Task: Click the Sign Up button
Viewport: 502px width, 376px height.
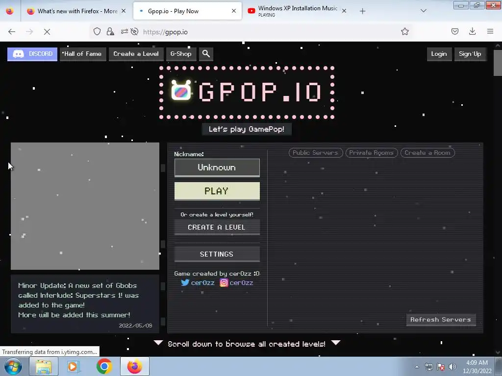Action: (470, 54)
